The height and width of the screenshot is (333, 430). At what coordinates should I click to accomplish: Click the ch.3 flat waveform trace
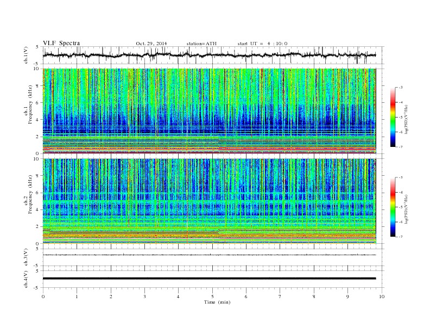coord(209,255)
